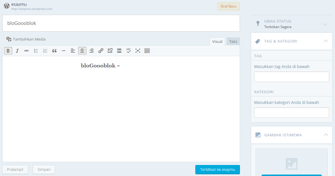
Task: Align text to the left
Action: [x=73, y=51]
